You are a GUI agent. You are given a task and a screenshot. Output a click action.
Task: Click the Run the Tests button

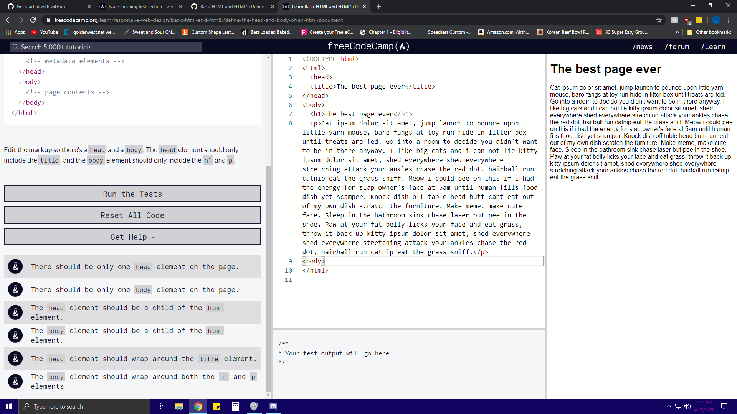tap(132, 194)
